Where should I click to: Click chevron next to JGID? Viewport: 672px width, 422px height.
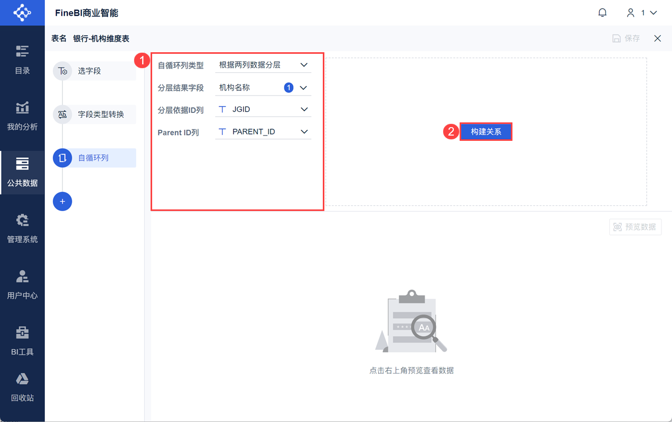[x=304, y=109]
